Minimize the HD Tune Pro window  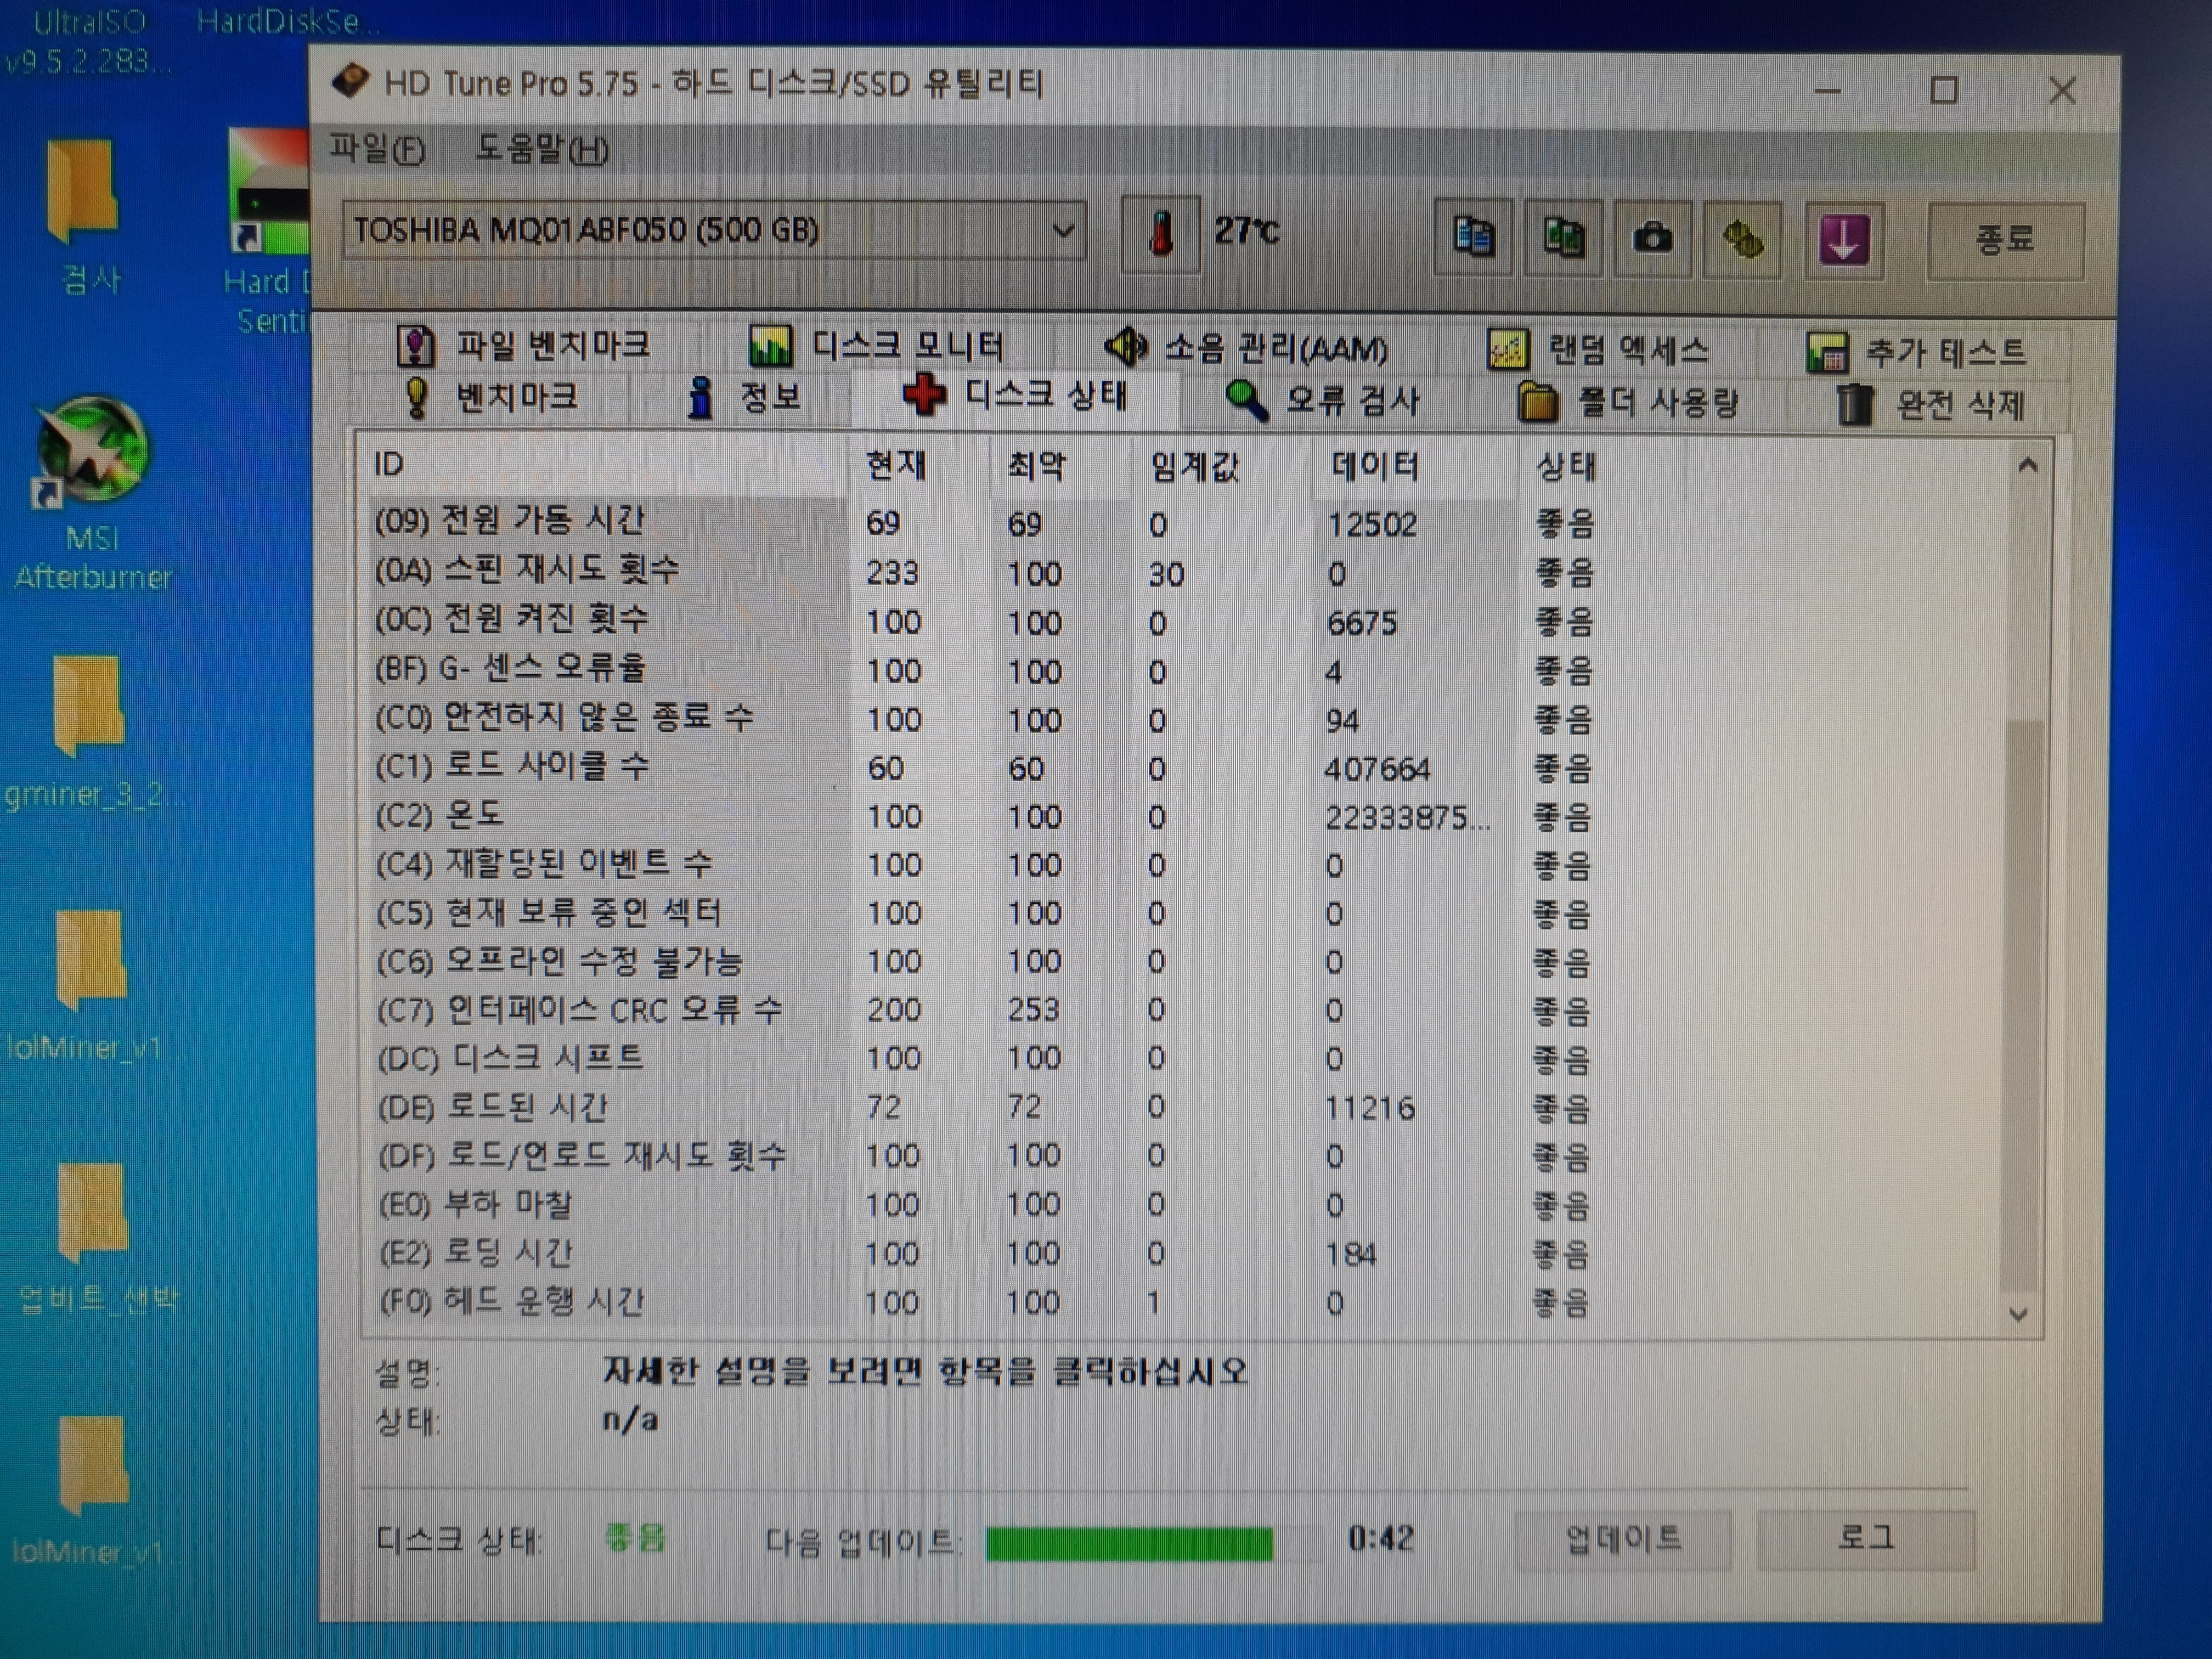(x=1828, y=91)
